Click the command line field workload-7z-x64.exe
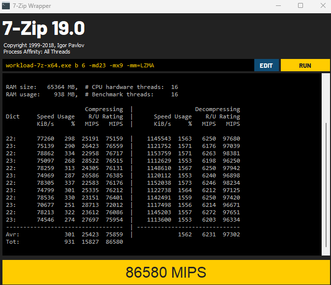This screenshot has width=331, height=285. point(128,65)
